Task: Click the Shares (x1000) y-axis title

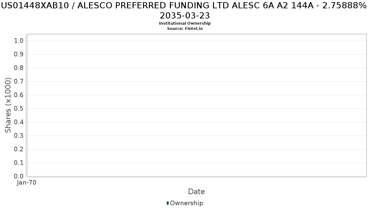Action: click(8, 105)
